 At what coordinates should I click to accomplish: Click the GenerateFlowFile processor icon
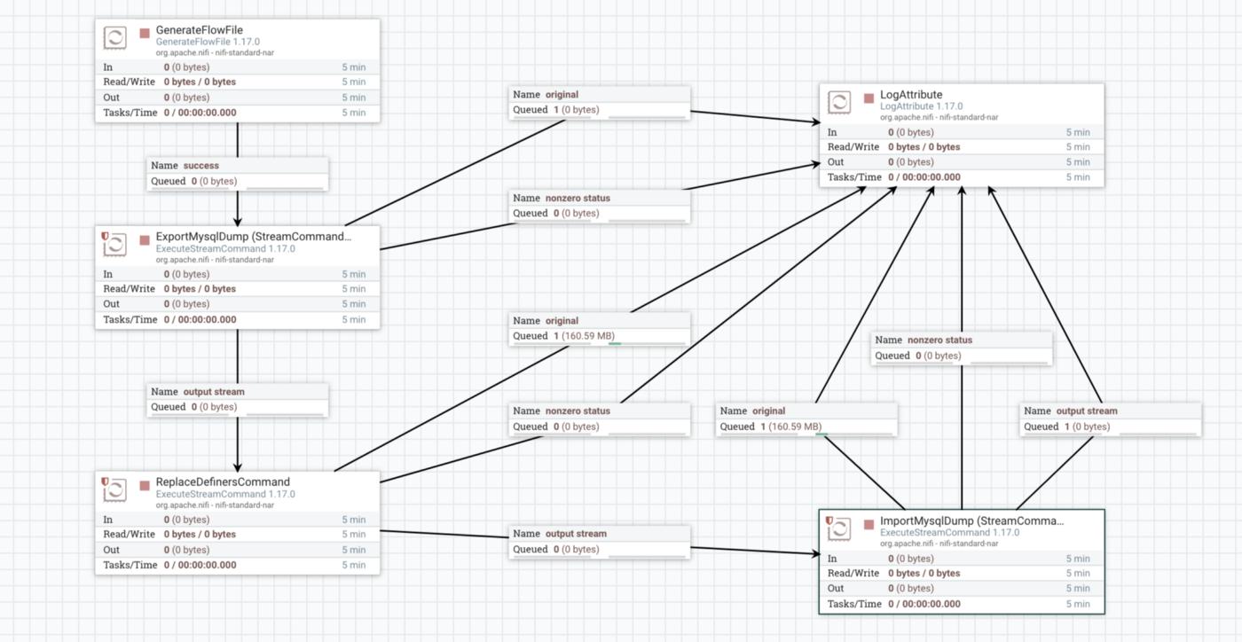point(115,37)
